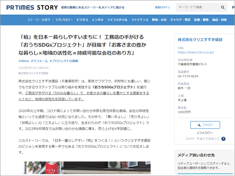This screenshot has height=176, width=235.
Task: Open the 飲食・小売 category
Action: coord(159,20)
